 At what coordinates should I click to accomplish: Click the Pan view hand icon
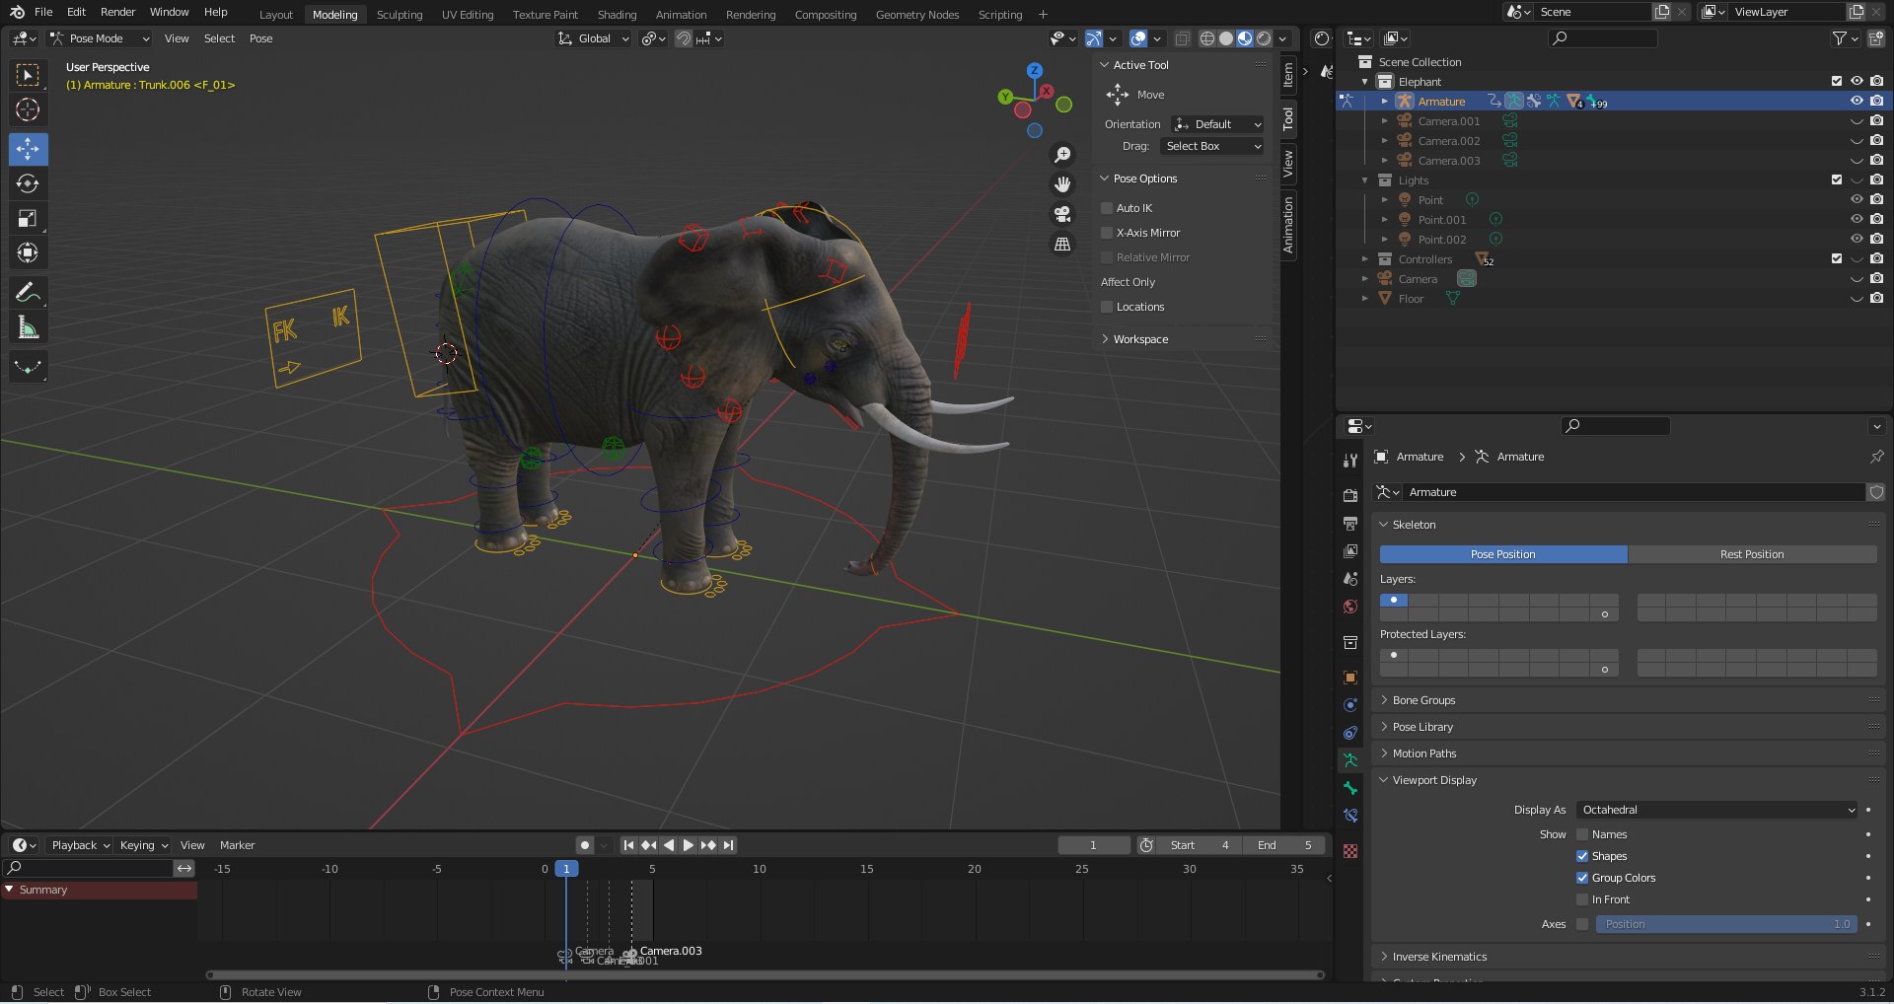[x=1062, y=184]
